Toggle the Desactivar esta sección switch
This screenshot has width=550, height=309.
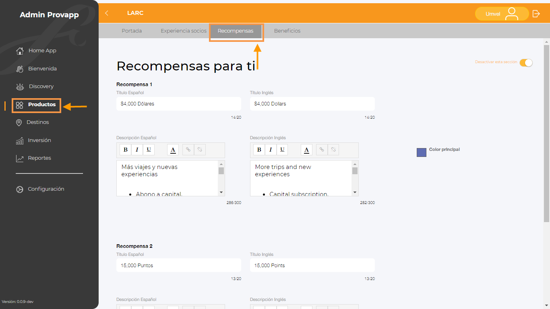(526, 63)
